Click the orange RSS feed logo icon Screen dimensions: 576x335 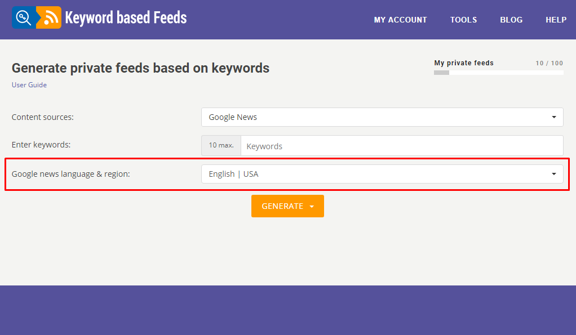click(x=49, y=17)
